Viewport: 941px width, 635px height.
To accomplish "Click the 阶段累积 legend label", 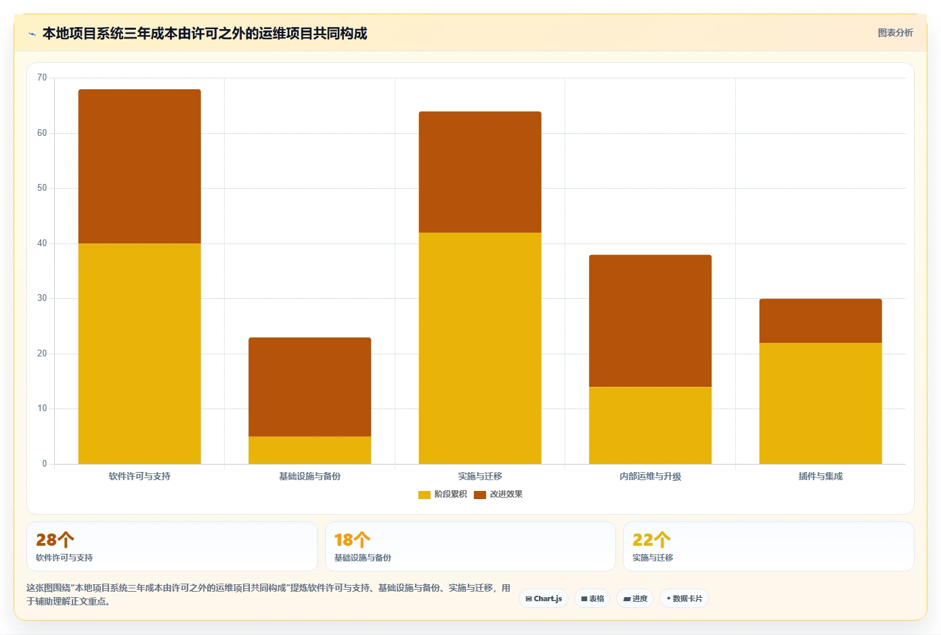I will pos(450,494).
